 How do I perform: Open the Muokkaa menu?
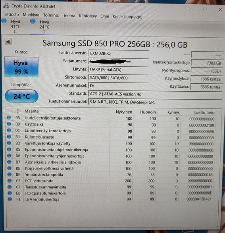31,15
